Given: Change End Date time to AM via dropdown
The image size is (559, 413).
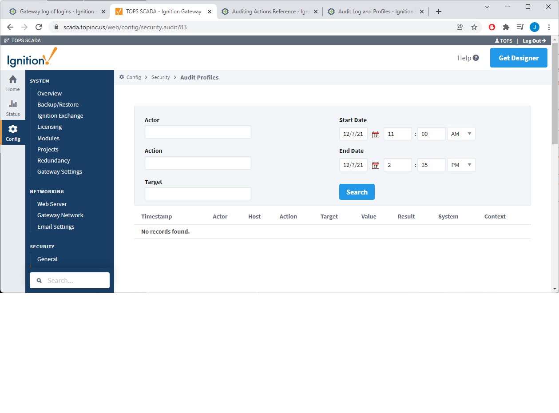Looking at the screenshot, I should (461, 165).
